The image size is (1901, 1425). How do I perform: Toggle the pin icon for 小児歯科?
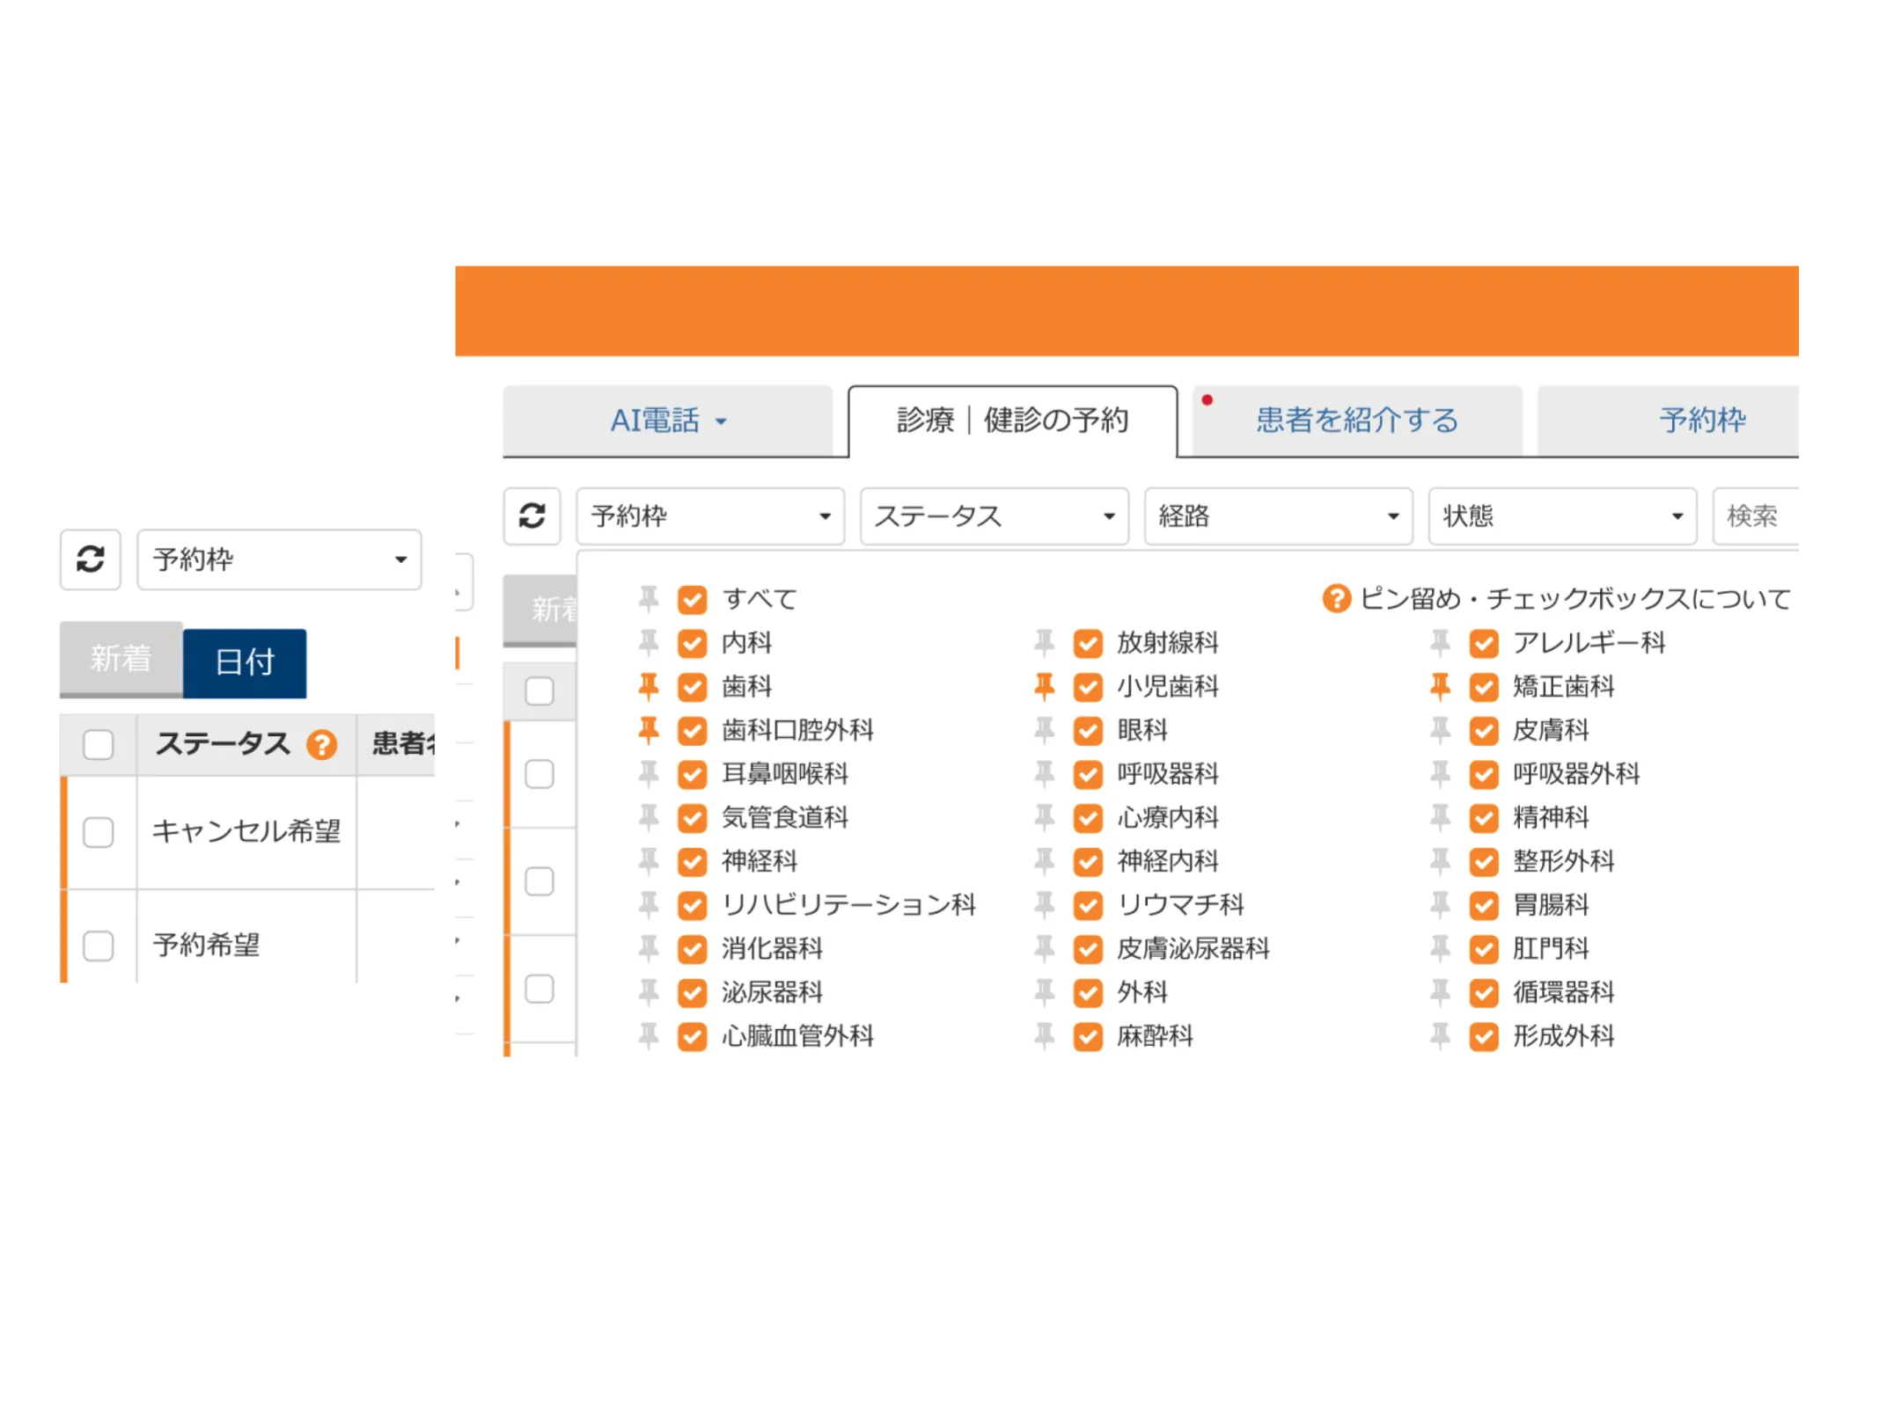[x=1044, y=686]
